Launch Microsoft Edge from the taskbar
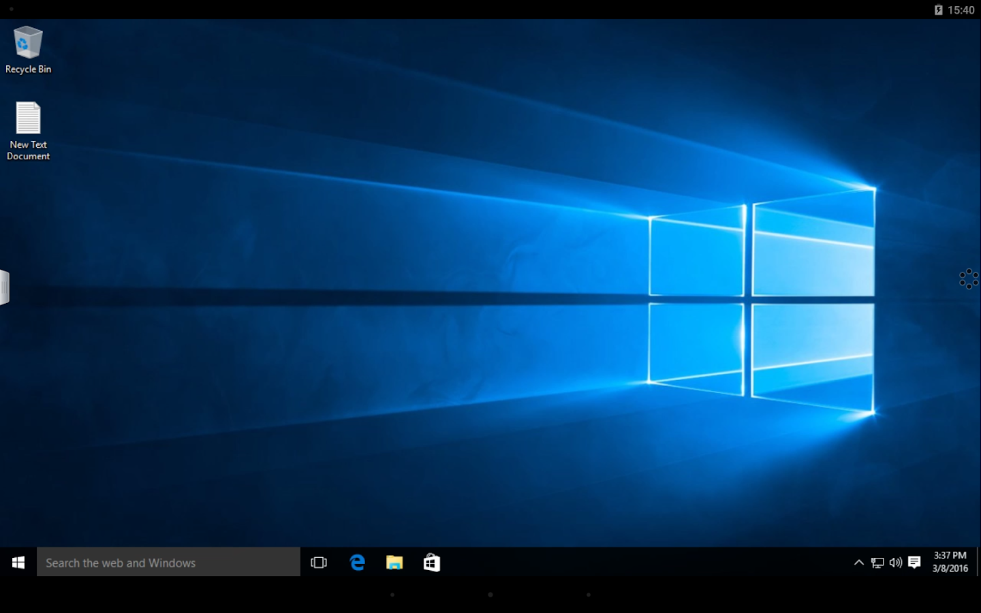This screenshot has width=981, height=613. click(x=357, y=563)
